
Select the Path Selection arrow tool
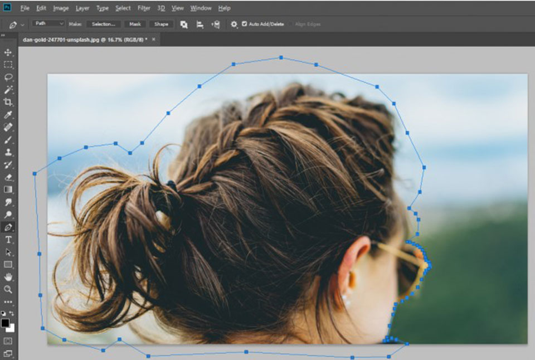[x=8, y=252]
